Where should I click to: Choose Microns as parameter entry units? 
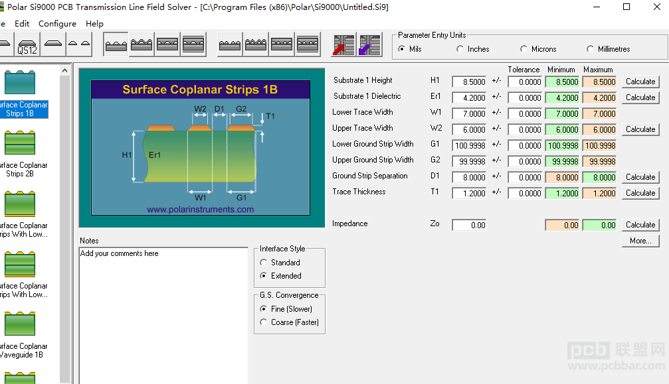coord(538,49)
